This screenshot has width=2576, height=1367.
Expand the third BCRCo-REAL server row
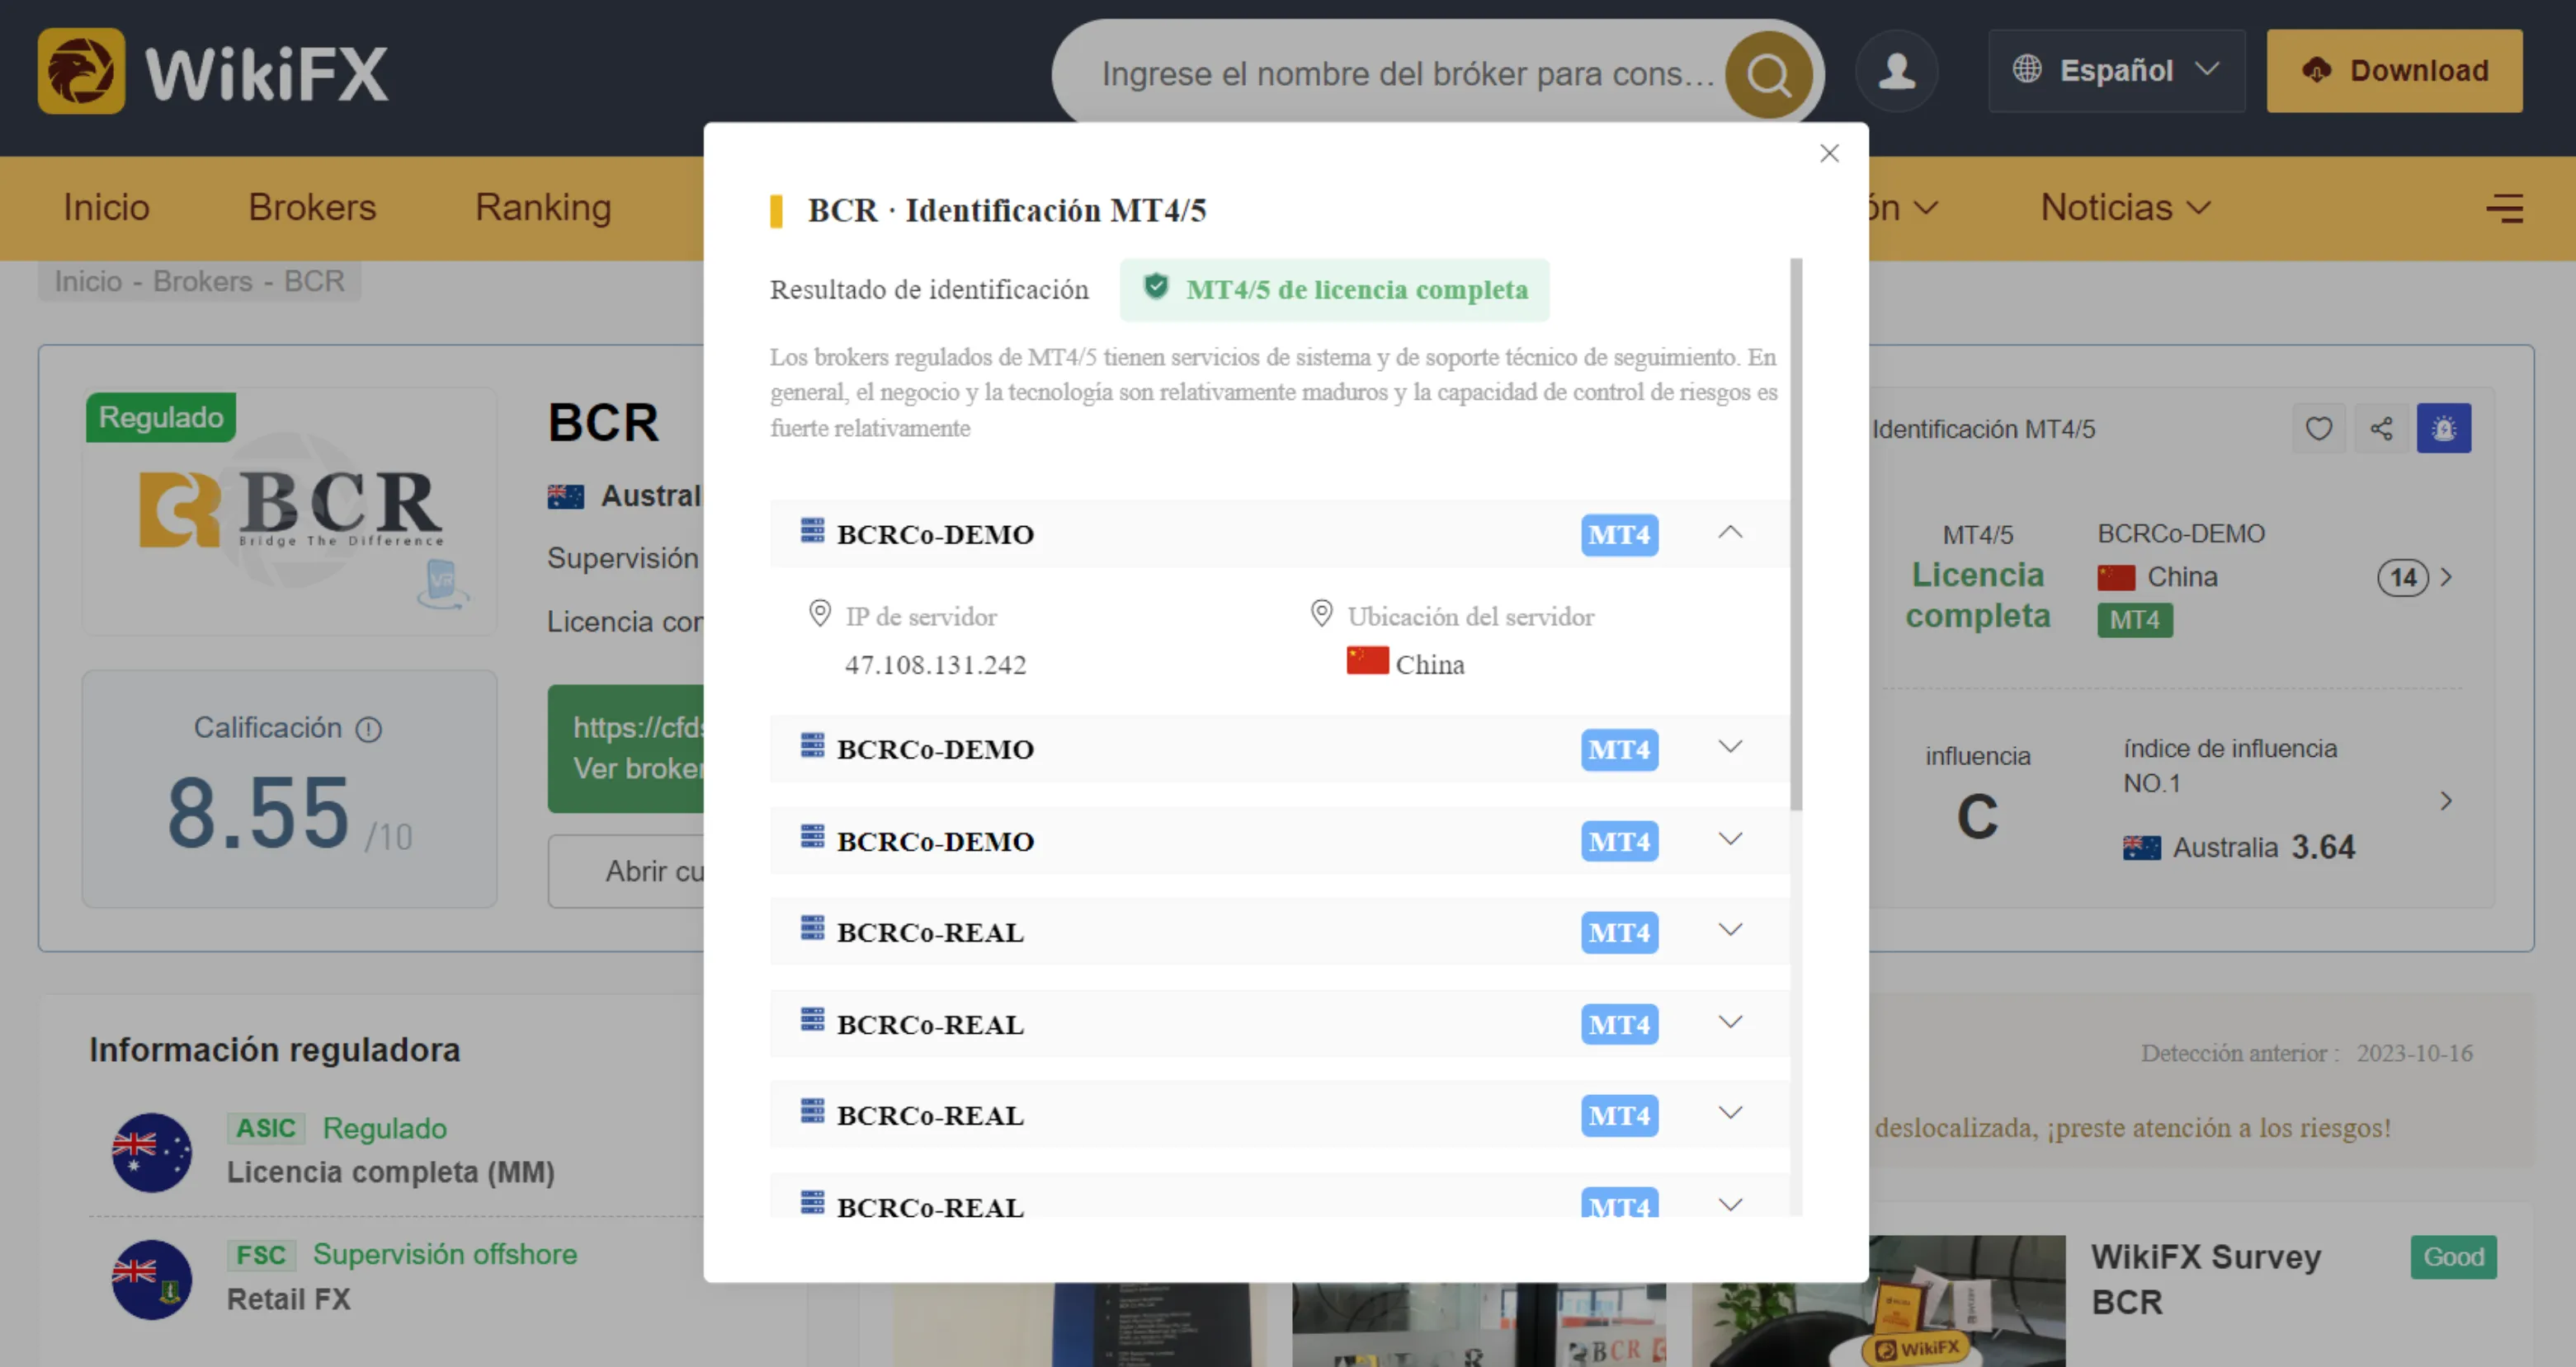click(1730, 1113)
